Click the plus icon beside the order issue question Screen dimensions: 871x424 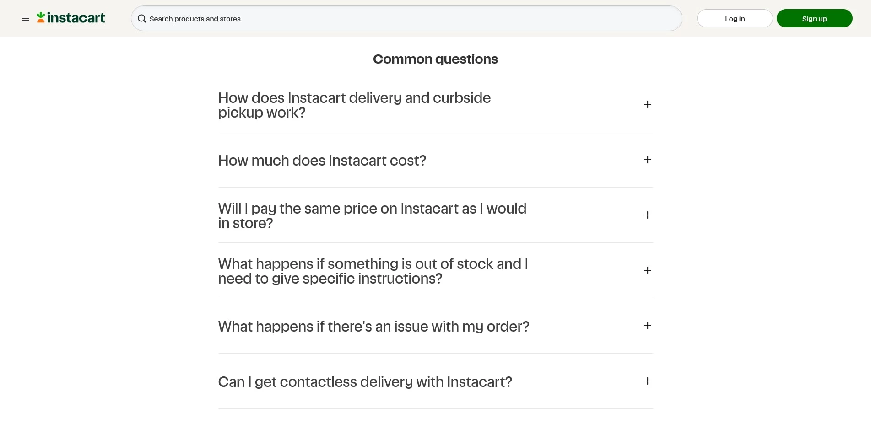[647, 326]
